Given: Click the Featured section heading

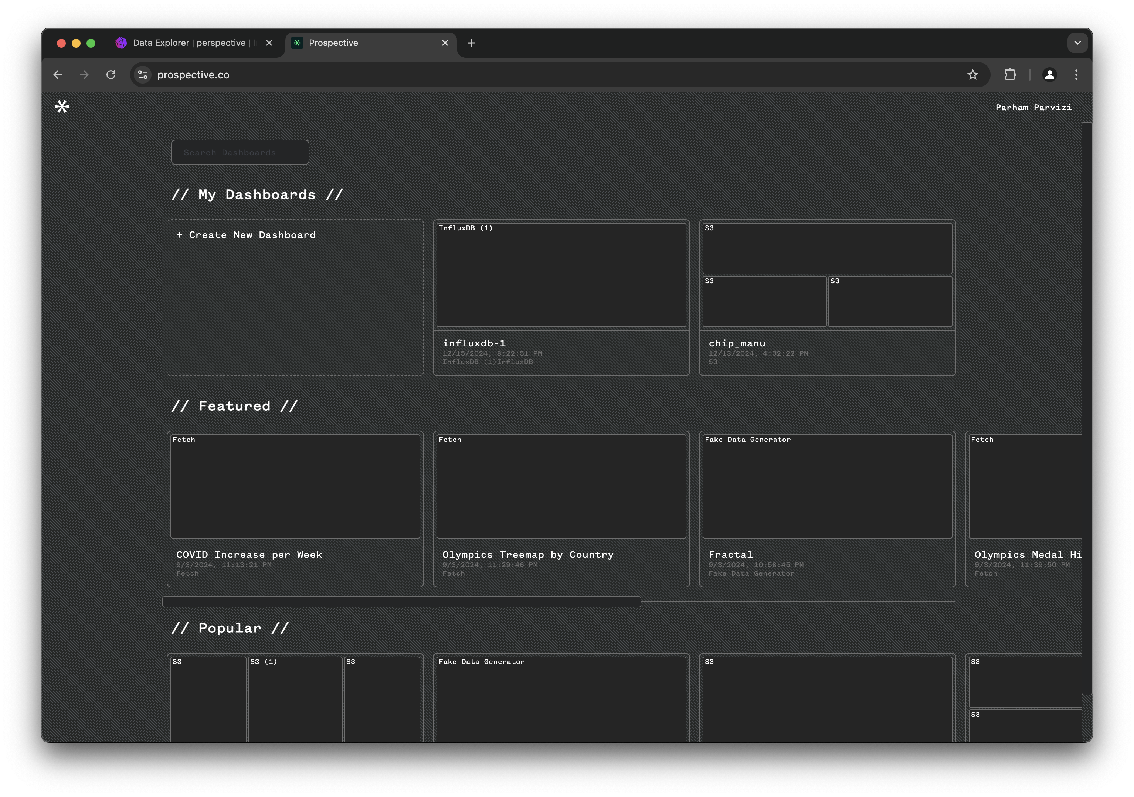Looking at the screenshot, I should pyautogui.click(x=234, y=406).
